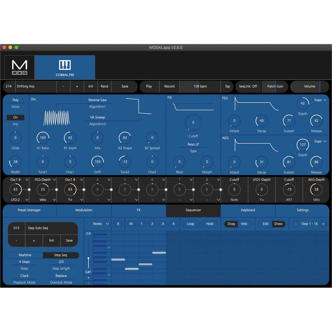The image size is (332, 332).
Task: Click the Modal M logo icon
Action: point(20,67)
